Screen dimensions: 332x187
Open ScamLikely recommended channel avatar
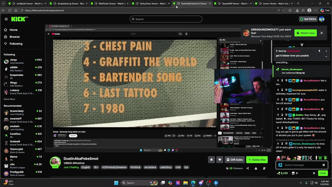(x=6, y=112)
